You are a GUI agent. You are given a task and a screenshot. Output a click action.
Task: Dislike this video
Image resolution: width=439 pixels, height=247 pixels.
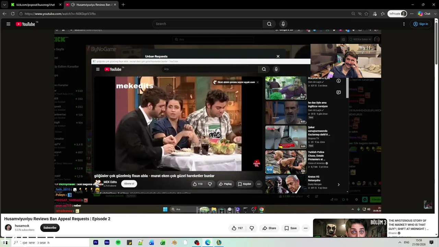pos(252,228)
